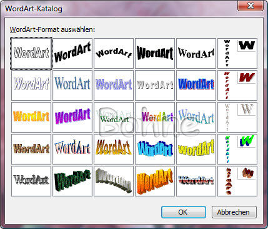Select the green 3D extruded WordArt style

pyautogui.click(x=72, y=181)
